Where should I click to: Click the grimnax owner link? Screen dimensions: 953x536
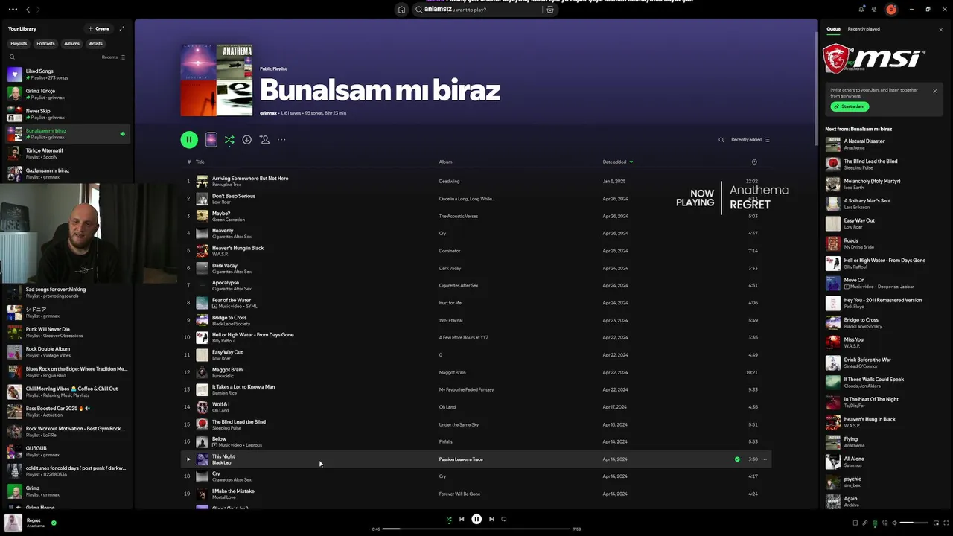click(x=268, y=113)
